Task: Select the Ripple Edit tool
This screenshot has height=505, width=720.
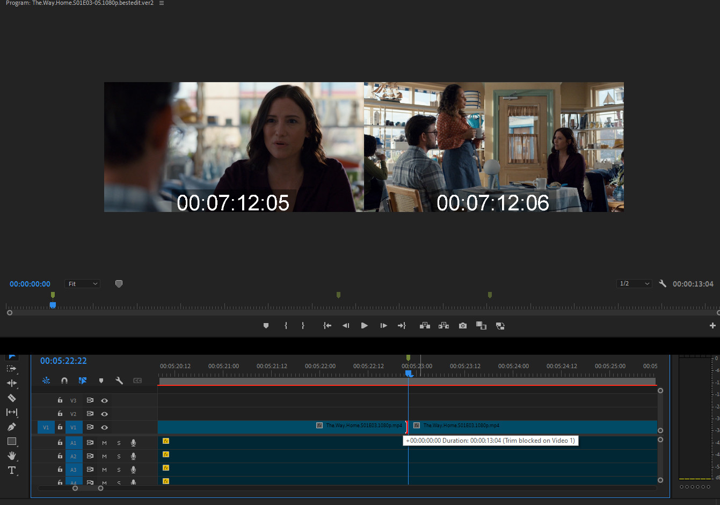Action: (x=11, y=383)
